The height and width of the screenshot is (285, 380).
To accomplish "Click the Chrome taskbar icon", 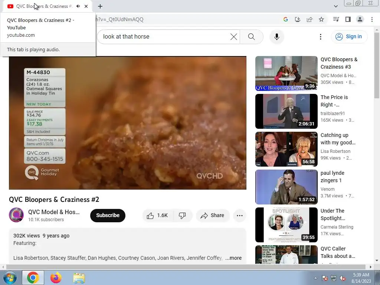I will pos(33,278).
